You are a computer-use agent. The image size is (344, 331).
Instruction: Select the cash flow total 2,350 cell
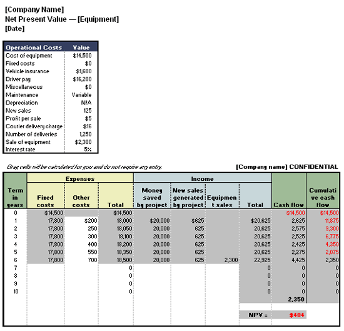289,299
